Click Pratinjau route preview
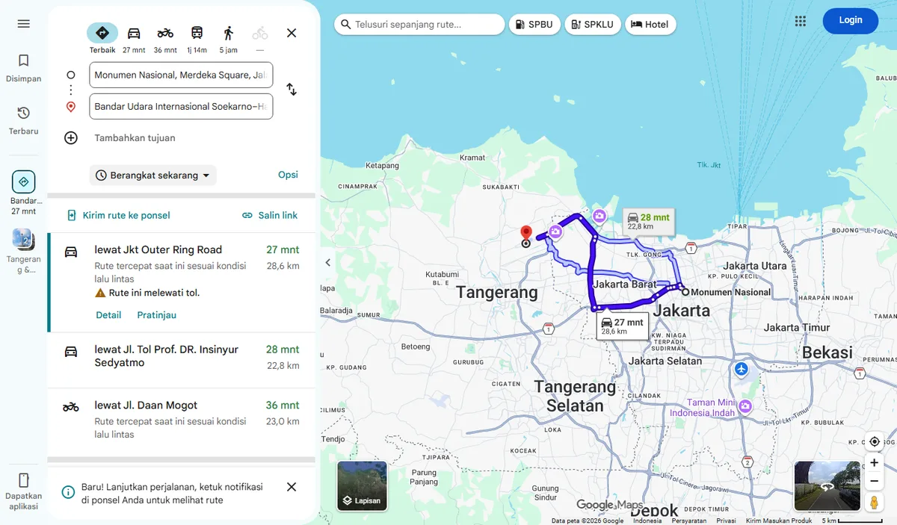 point(157,315)
